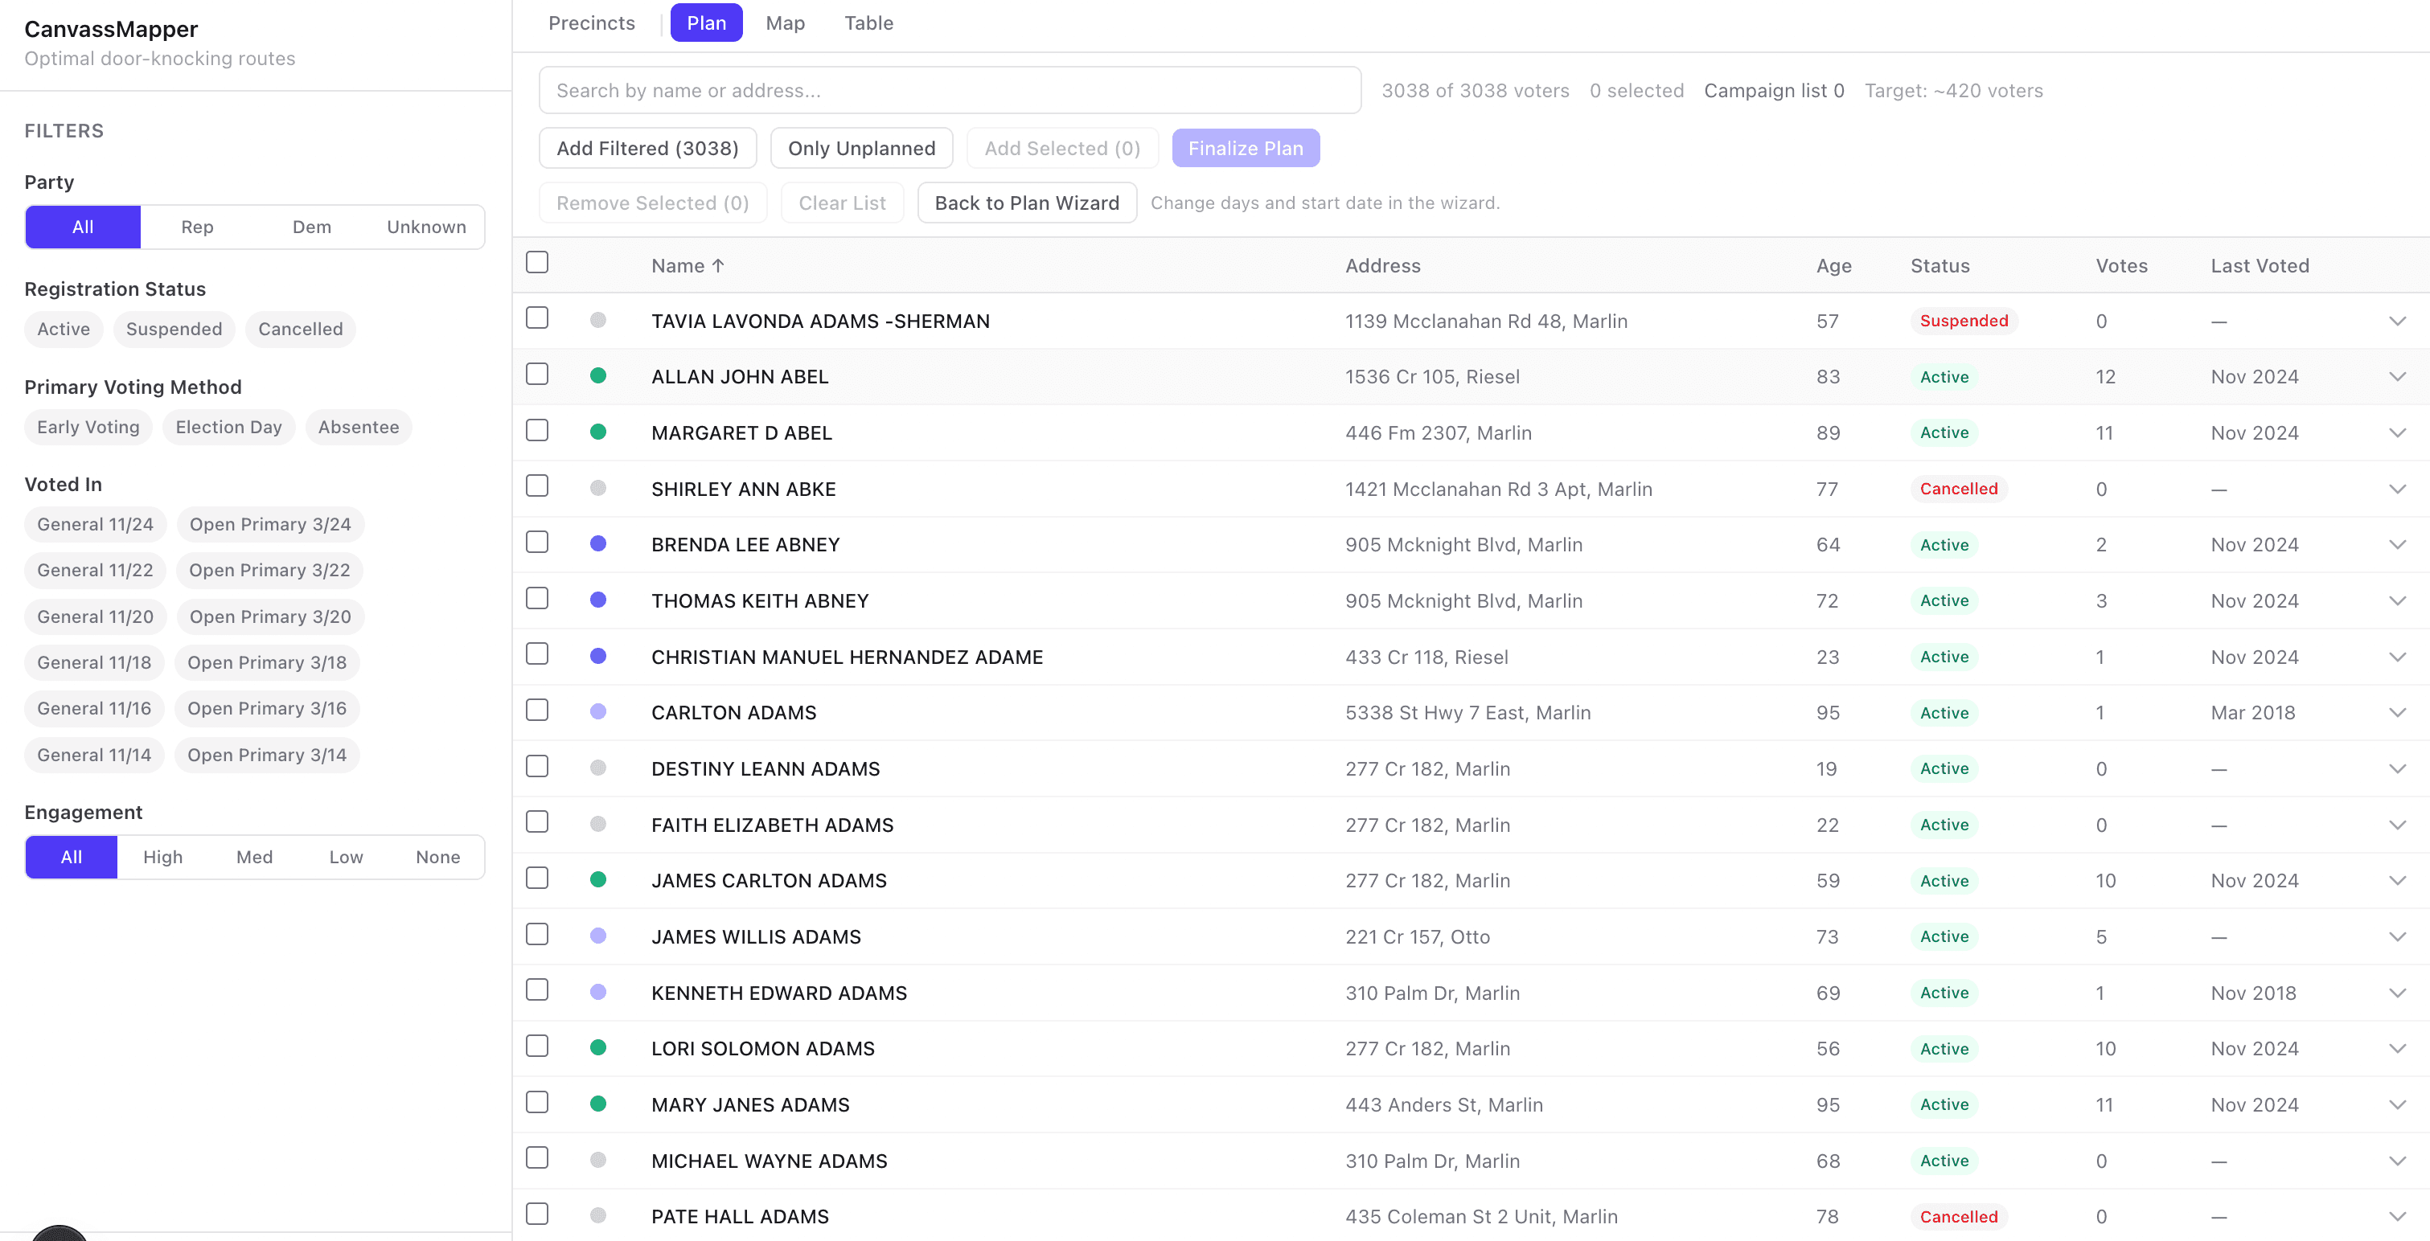Click the Add Filtered (3038) button
This screenshot has height=1241, width=2430.
click(x=647, y=148)
